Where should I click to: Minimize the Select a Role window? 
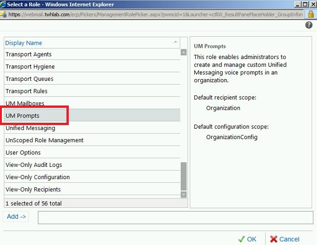click(x=297, y=4)
